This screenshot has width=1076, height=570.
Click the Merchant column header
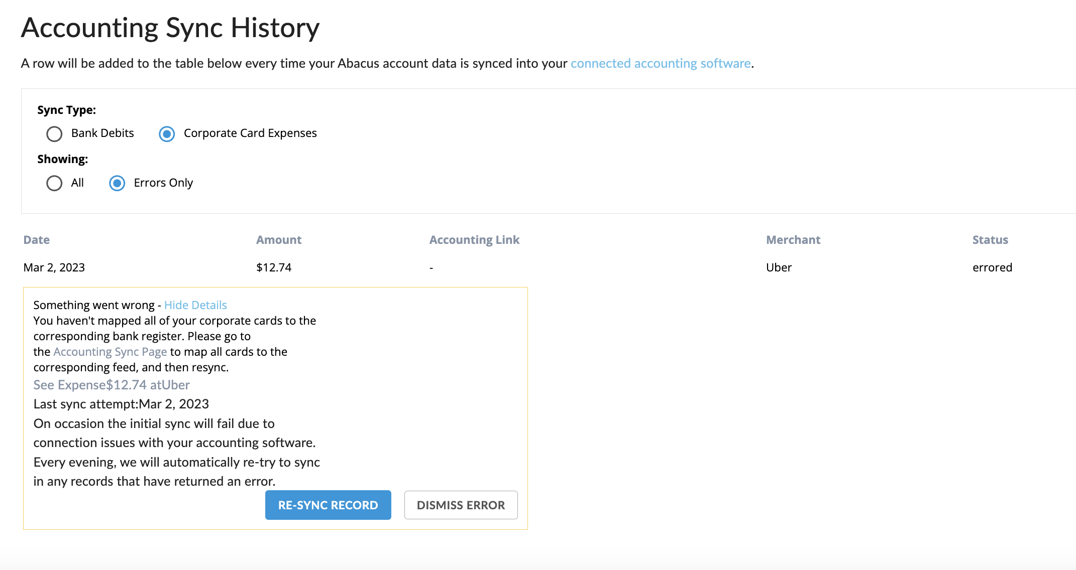793,240
